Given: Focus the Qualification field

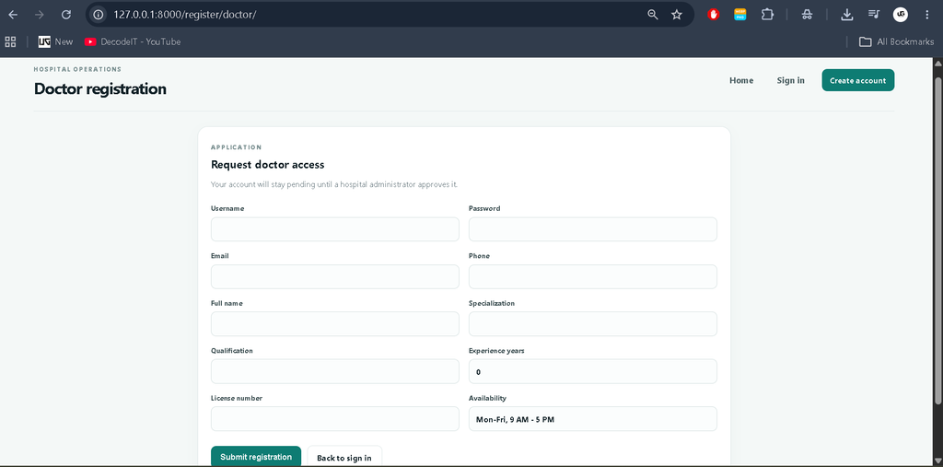Looking at the screenshot, I should [335, 371].
